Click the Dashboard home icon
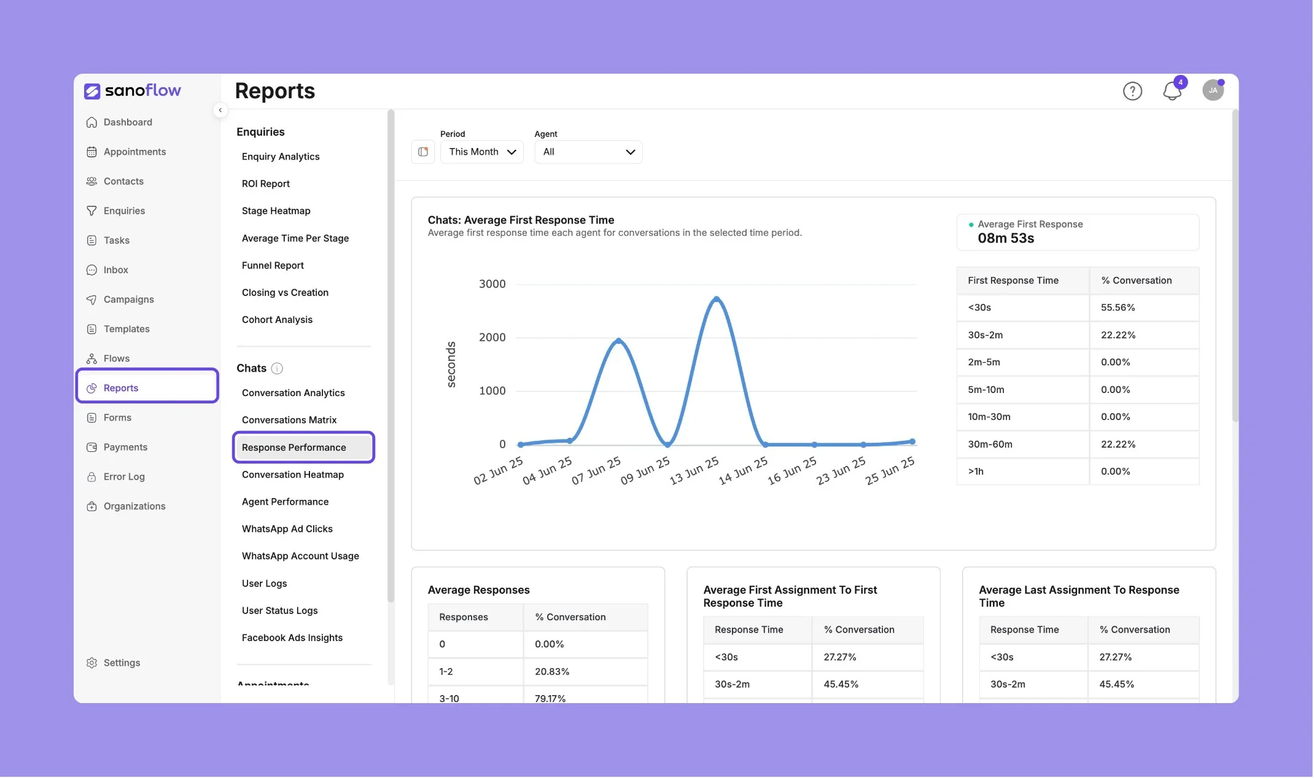The width and height of the screenshot is (1314, 778). pyautogui.click(x=91, y=122)
